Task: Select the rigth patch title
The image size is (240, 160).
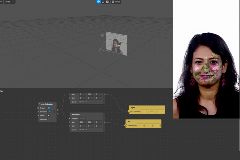Action: point(133,108)
